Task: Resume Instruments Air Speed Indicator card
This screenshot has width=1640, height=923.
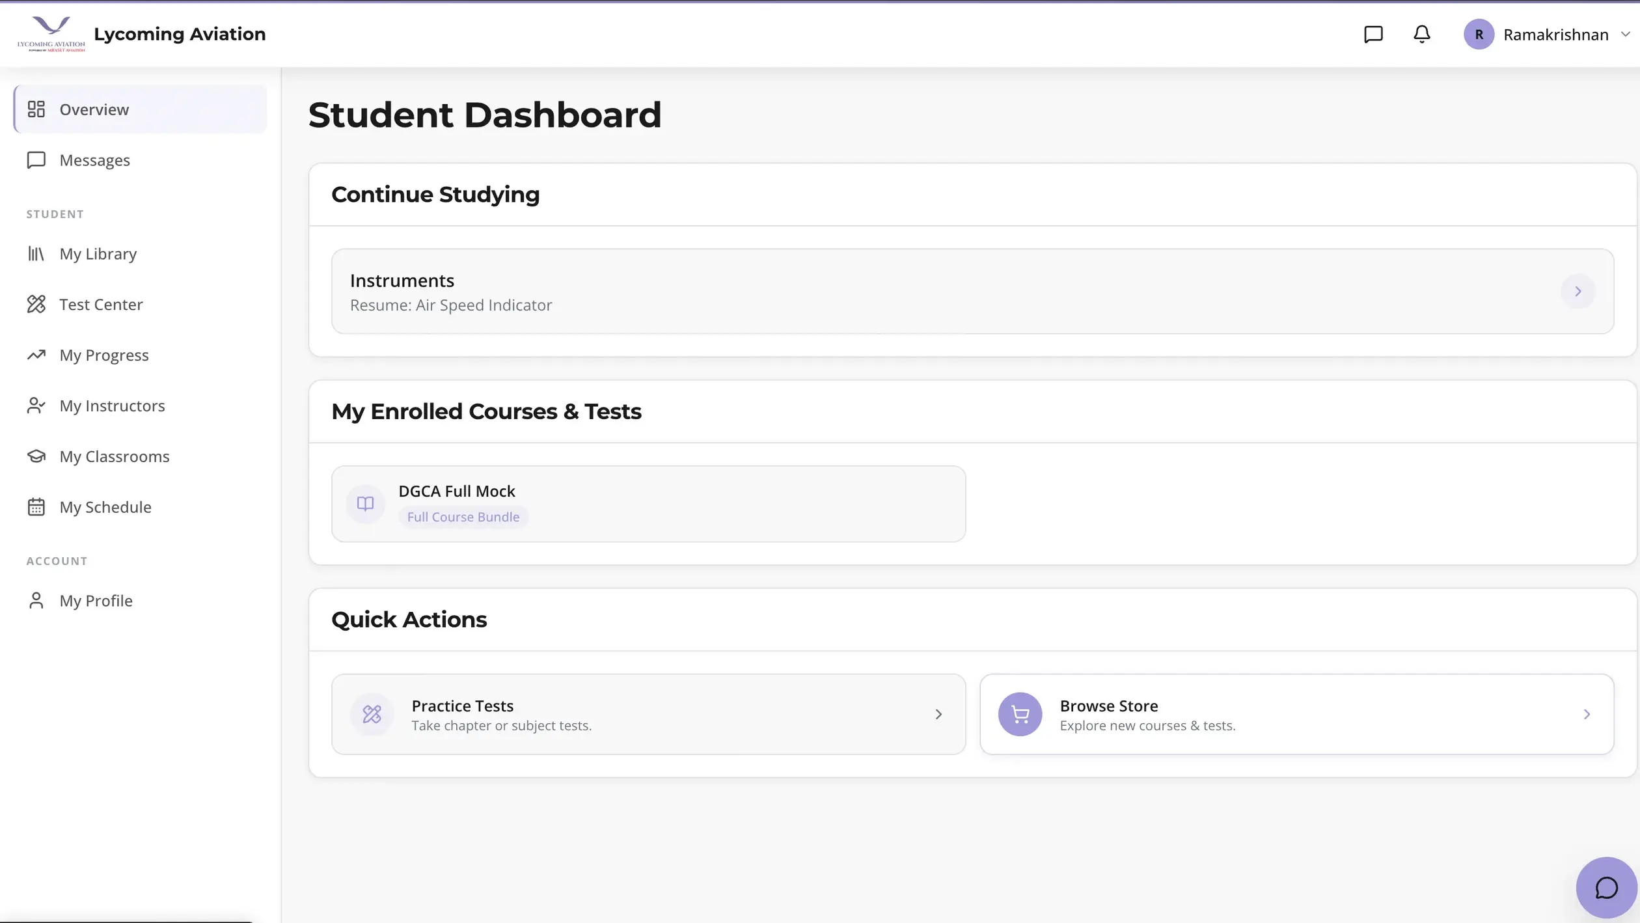Action: (972, 291)
